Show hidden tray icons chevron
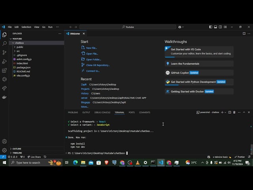Screen dimensions: 253x190 (x=202, y=163)
